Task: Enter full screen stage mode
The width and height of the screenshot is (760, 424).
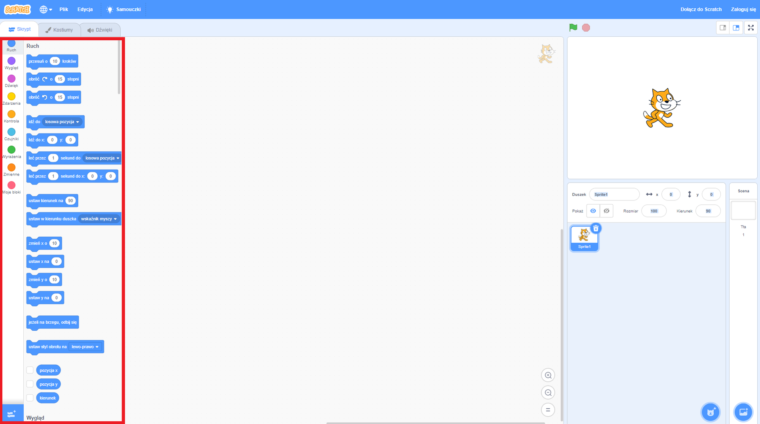Action: 750,28
